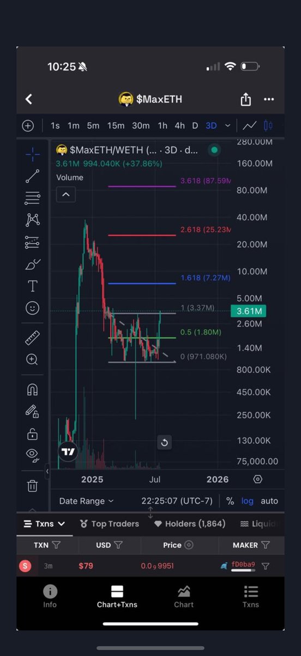Delete drawings with the trash icon

point(32,485)
